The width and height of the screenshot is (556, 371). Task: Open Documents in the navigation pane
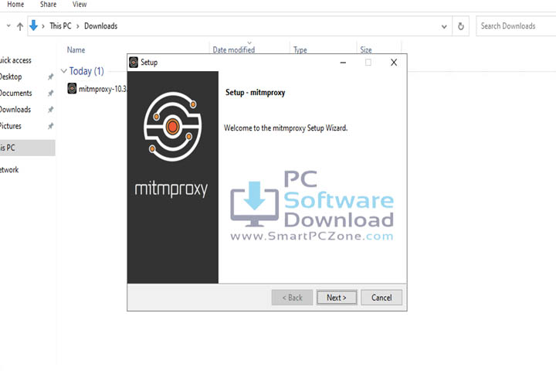point(16,93)
